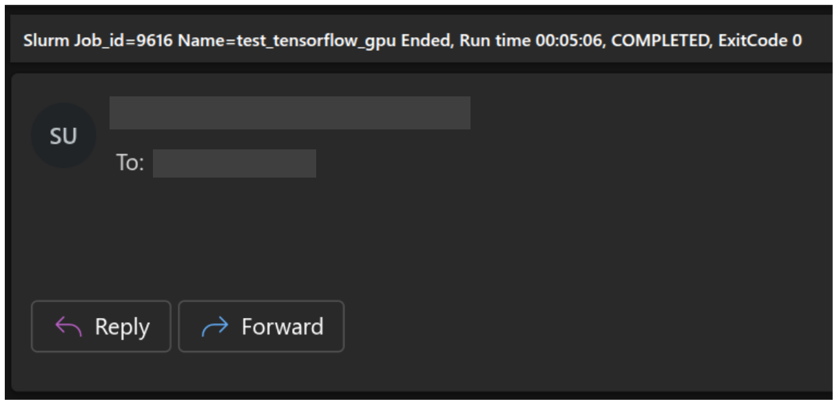Select the redacted sender name bar
The height and width of the screenshot is (404, 837).
coord(289,113)
